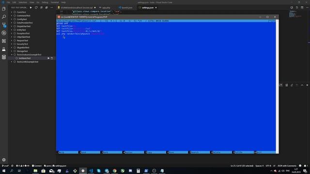Click Help in mc function key bar
This screenshot has width=310, height=174.
click(62, 152)
